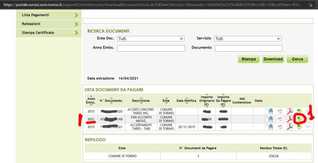This screenshot has height=163, width=318.
Task: Open the PDF icon for the ACCERT.CONCORD. TARSU document
Action: (x=290, y=111)
